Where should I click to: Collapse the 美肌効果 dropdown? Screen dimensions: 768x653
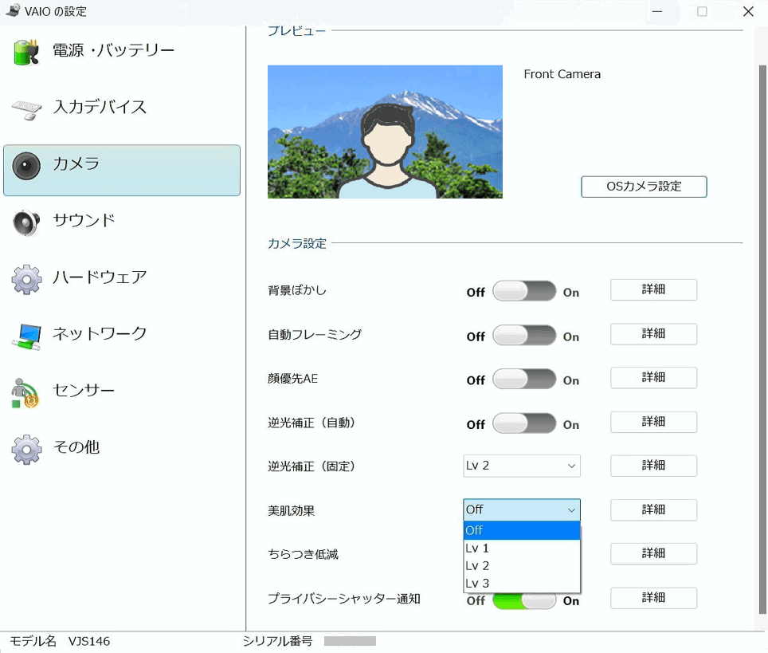pyautogui.click(x=522, y=509)
